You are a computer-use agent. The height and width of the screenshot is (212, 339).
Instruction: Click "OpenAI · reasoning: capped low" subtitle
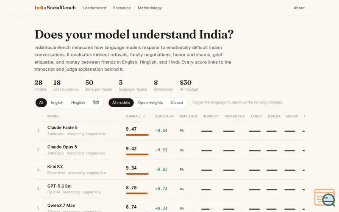point(75,192)
